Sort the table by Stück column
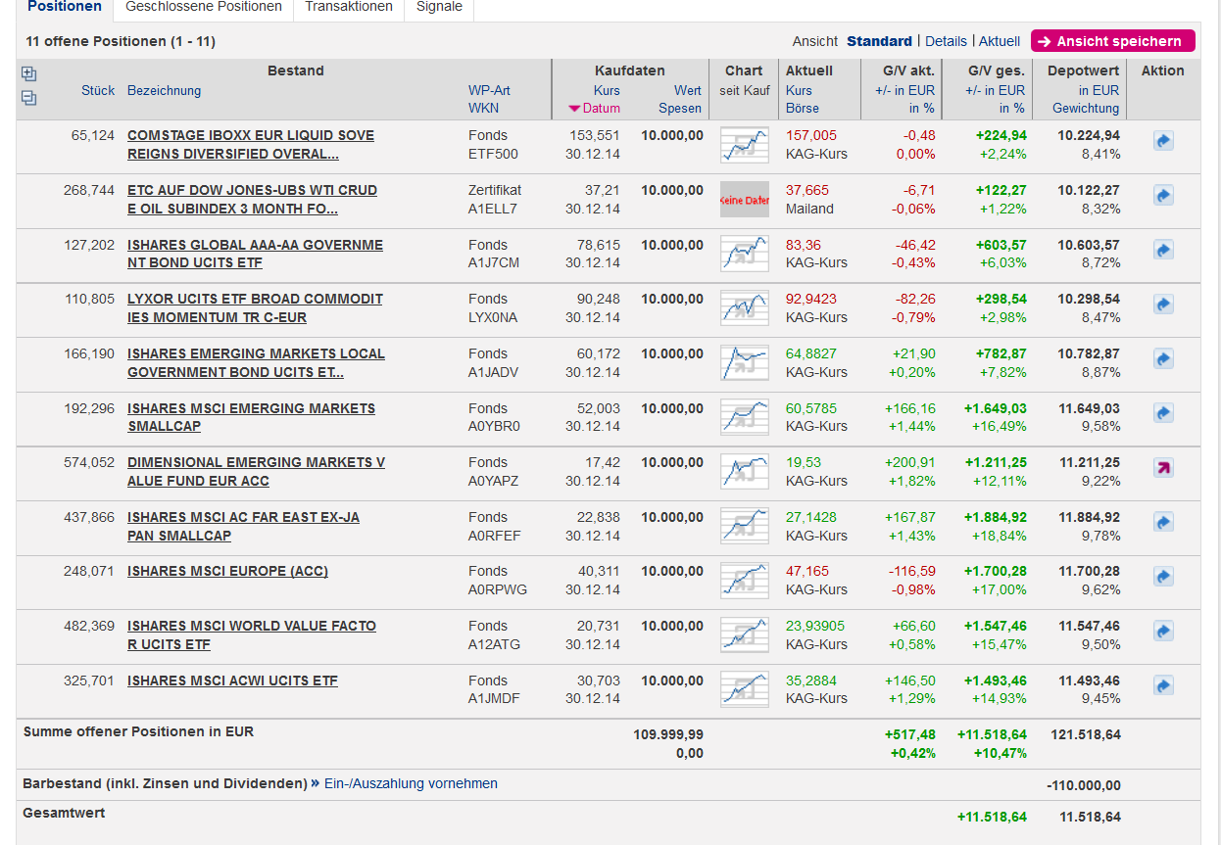 98,90
